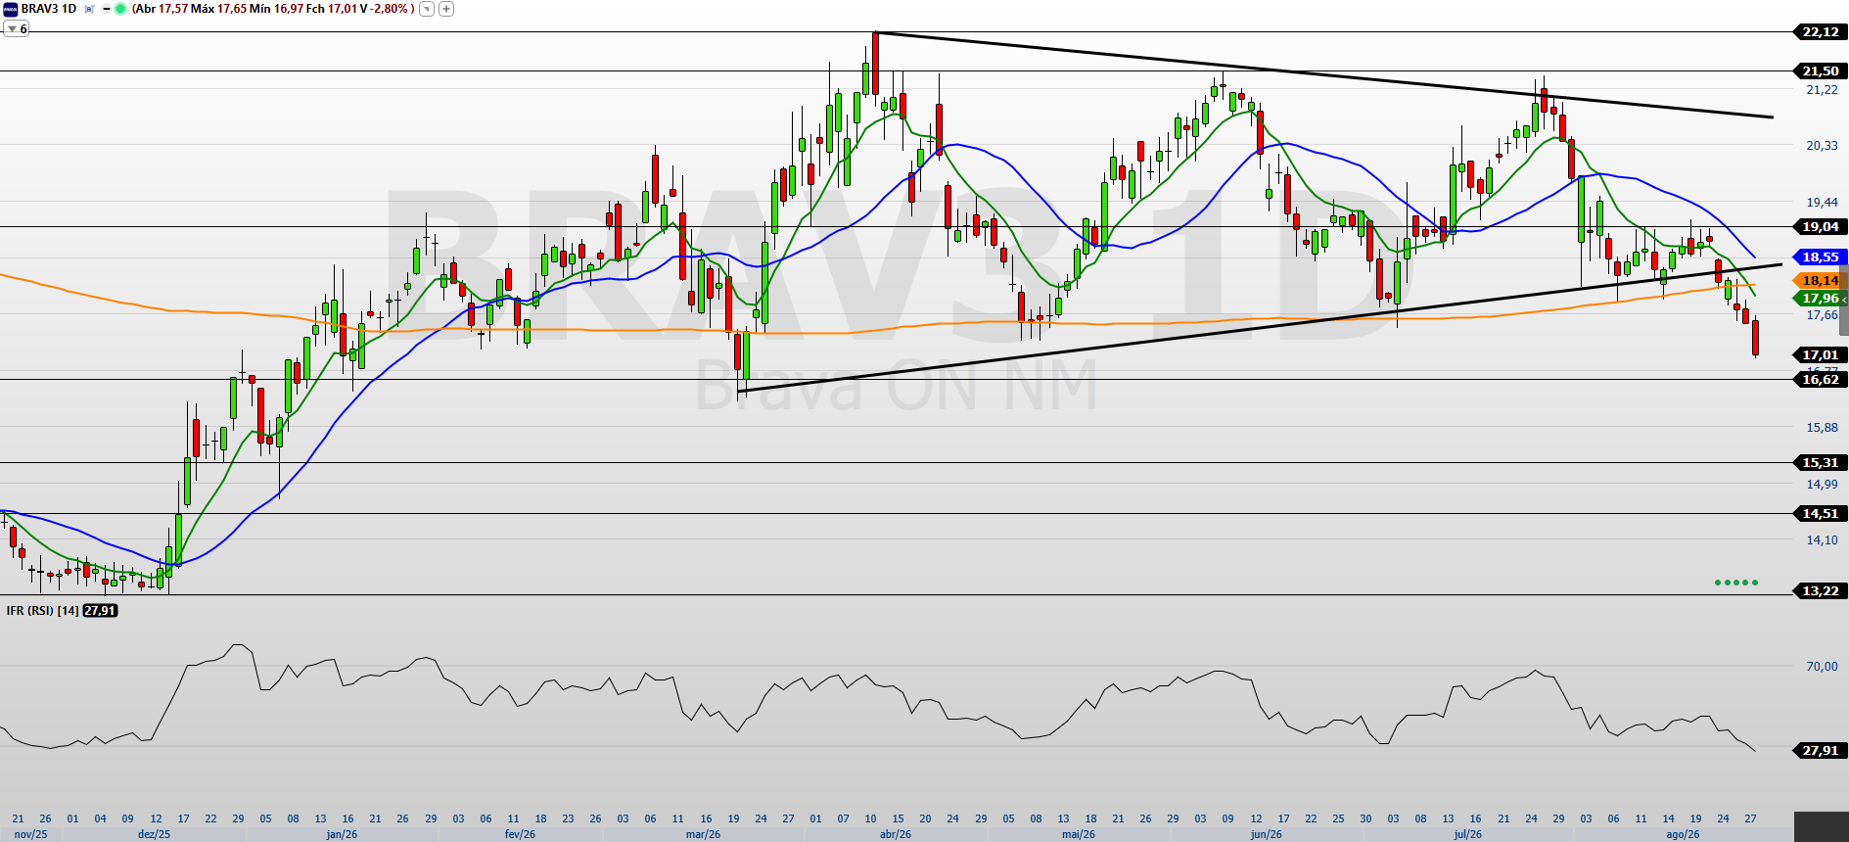Select the 16,62 horizontal line price tag

tap(1820, 380)
